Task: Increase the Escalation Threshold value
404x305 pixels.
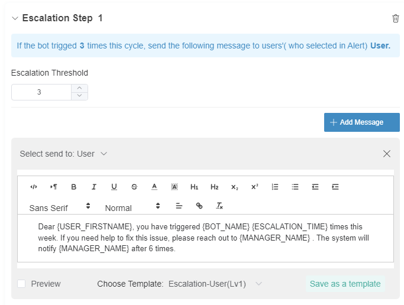Action: pos(80,88)
